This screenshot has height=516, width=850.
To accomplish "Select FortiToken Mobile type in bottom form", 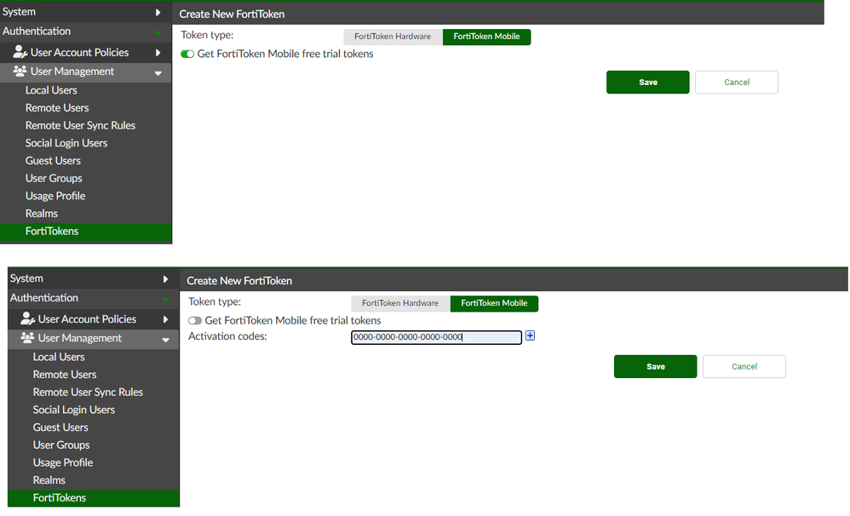I will 494,303.
